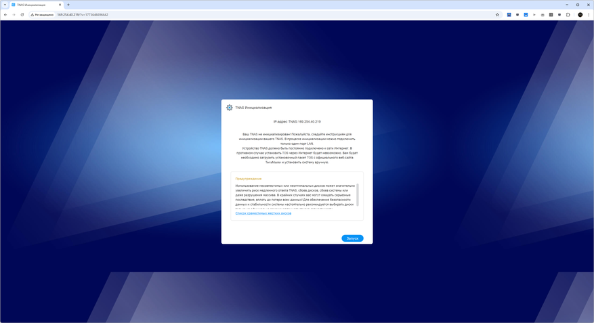Click the browser forward arrow

pos(14,15)
